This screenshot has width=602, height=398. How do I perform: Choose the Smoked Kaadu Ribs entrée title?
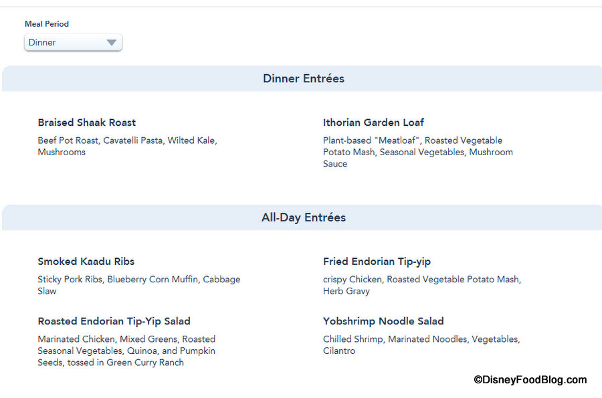pos(86,262)
